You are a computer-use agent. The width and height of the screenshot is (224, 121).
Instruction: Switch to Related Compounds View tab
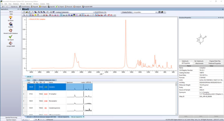pyautogui.click(x=48, y=80)
